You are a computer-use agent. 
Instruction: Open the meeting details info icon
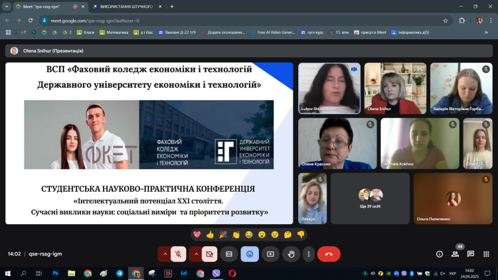439,253
